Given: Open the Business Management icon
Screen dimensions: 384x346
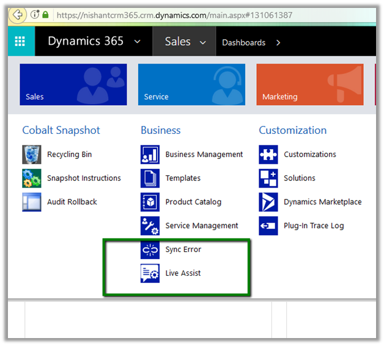Looking at the screenshot, I should tap(150, 155).
